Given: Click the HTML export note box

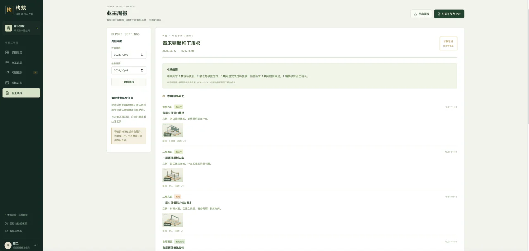Looking at the screenshot, I should point(129,136).
